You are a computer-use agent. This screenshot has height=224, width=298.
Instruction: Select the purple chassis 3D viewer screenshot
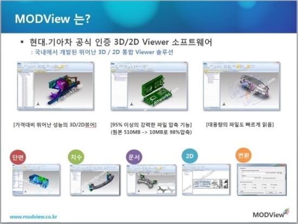55,86
